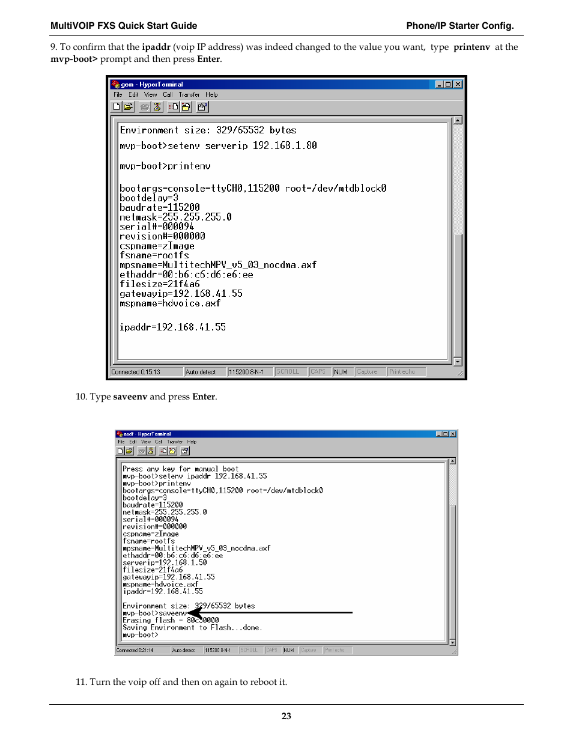Click the asdf HyperTerminal title bar app icon

click(x=120, y=434)
